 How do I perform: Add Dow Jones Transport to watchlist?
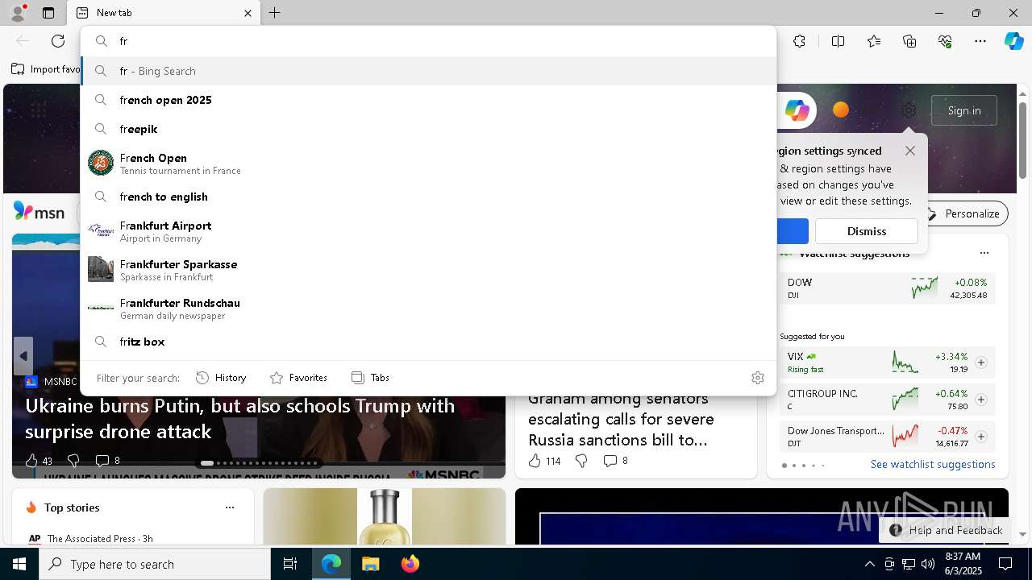[x=981, y=437]
